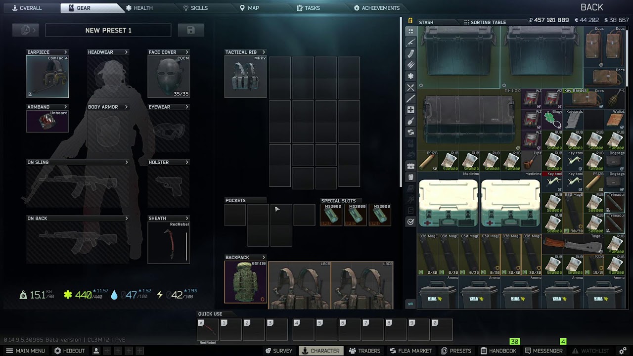Edit the New Preset 1 name field
The image size is (633, 356).
(x=108, y=30)
